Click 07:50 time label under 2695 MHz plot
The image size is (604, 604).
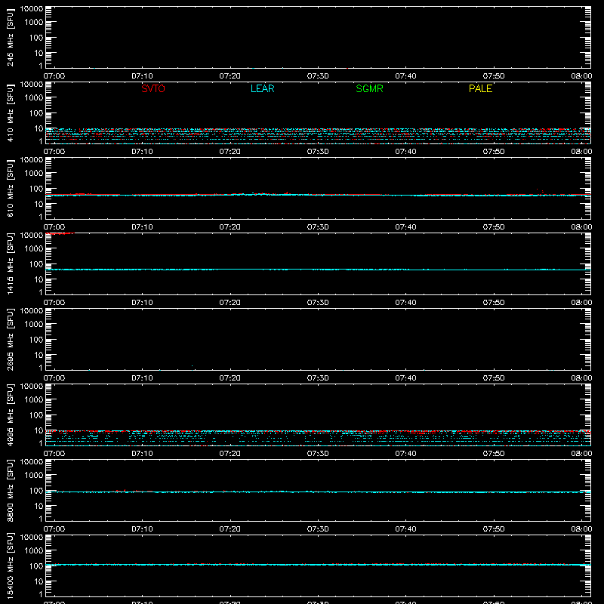tap(494, 378)
